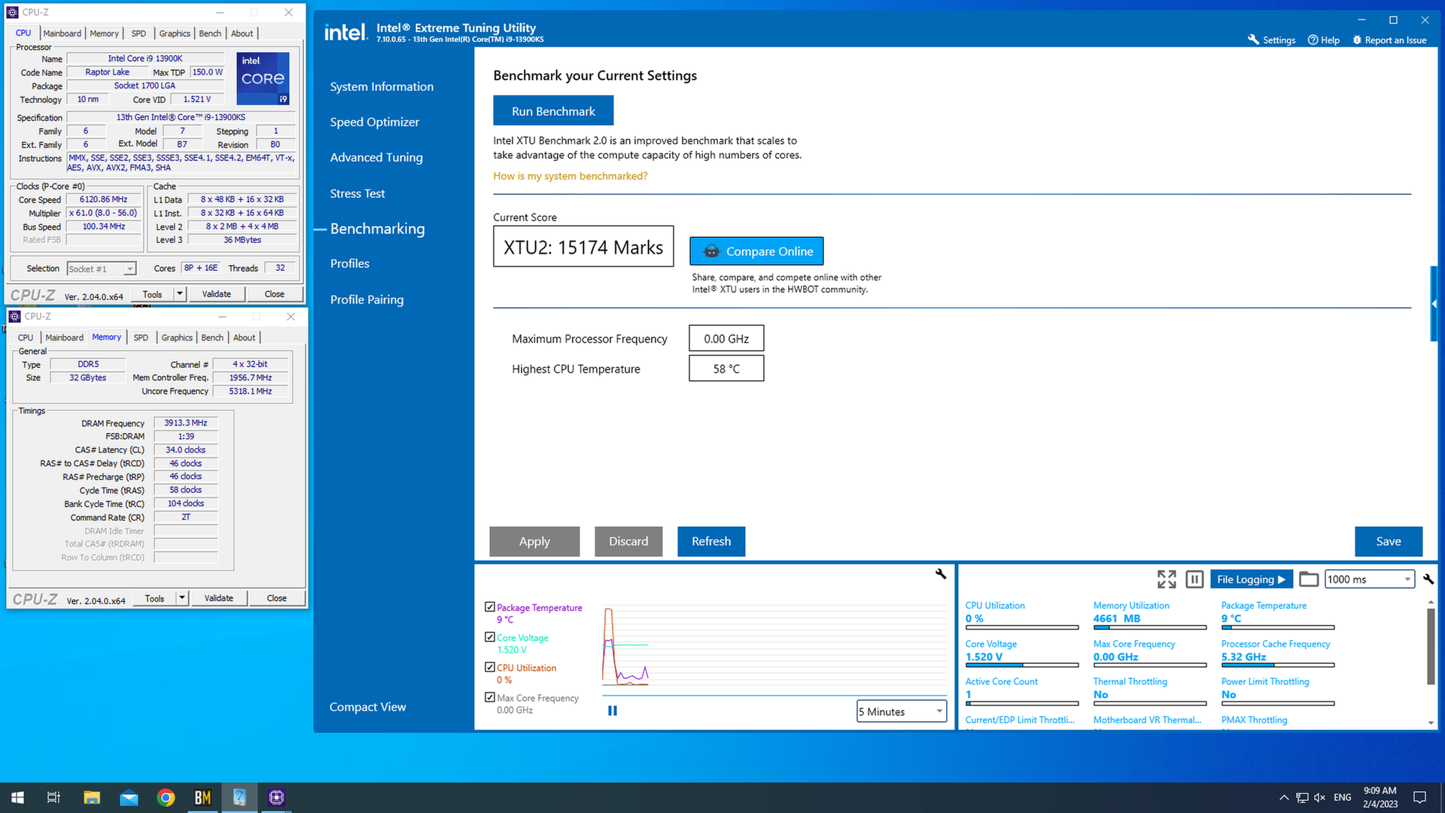Switch to Intel XTU taskbar icon
The image size is (1445, 813).
click(239, 797)
